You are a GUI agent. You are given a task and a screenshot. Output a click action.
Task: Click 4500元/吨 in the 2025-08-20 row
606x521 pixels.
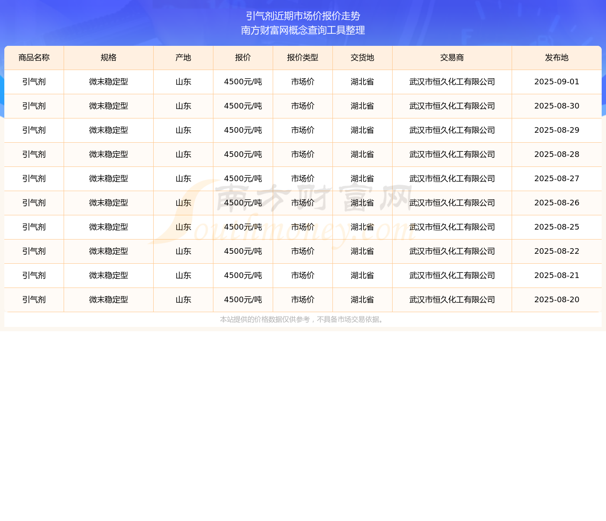tap(243, 300)
